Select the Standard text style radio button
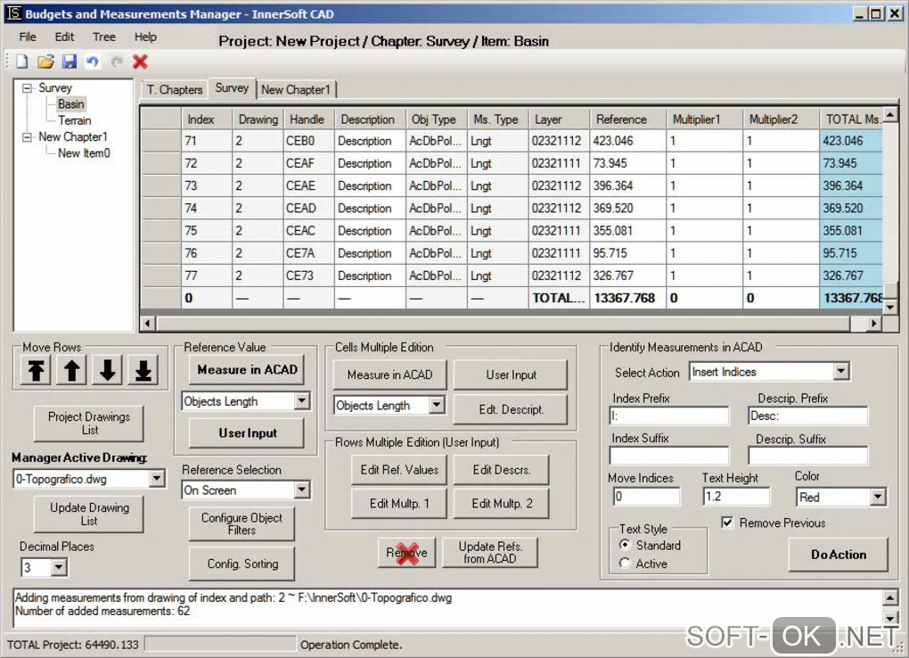Screen dimensions: 909x658 pyautogui.click(x=625, y=545)
